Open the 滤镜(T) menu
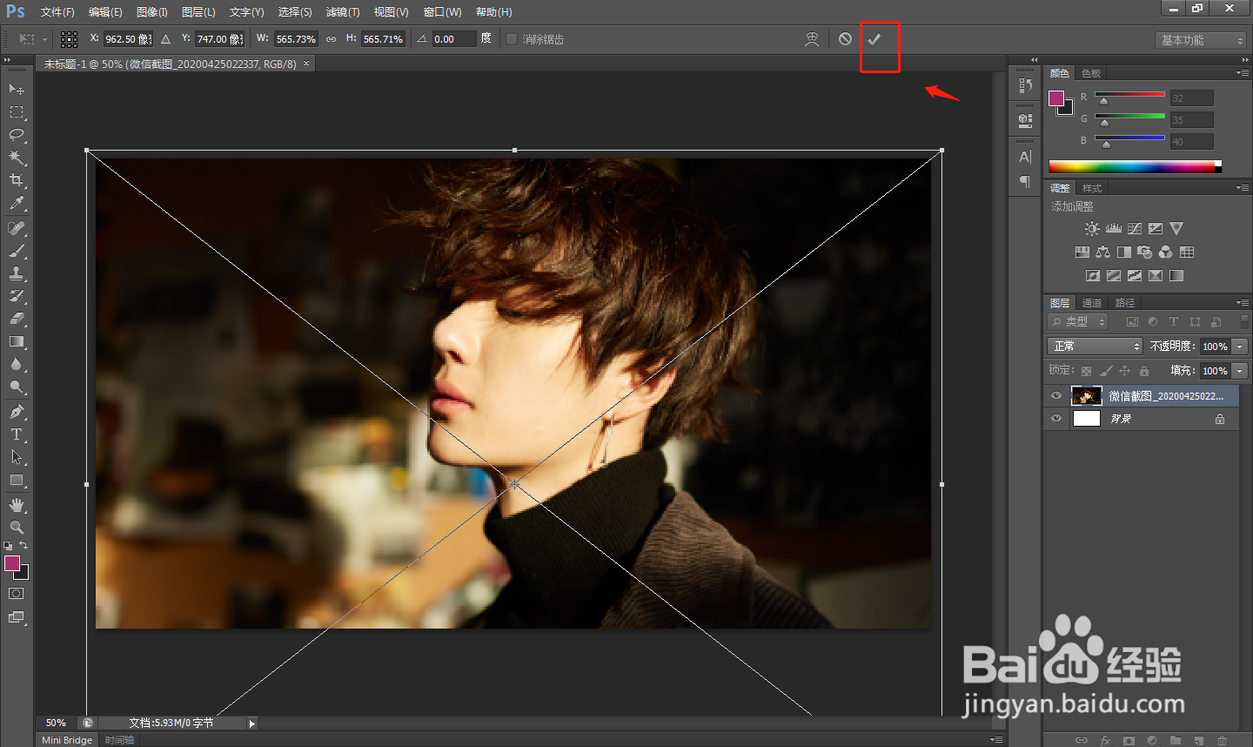 tap(343, 12)
